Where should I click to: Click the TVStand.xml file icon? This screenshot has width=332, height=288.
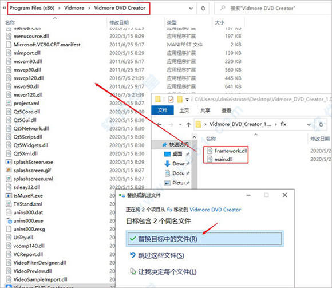pyautogui.click(x=9, y=204)
